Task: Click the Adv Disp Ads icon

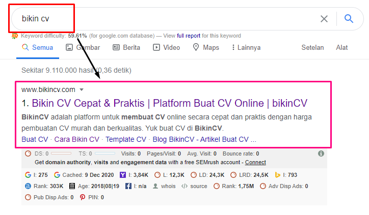Action: pyautogui.click(x=263, y=187)
